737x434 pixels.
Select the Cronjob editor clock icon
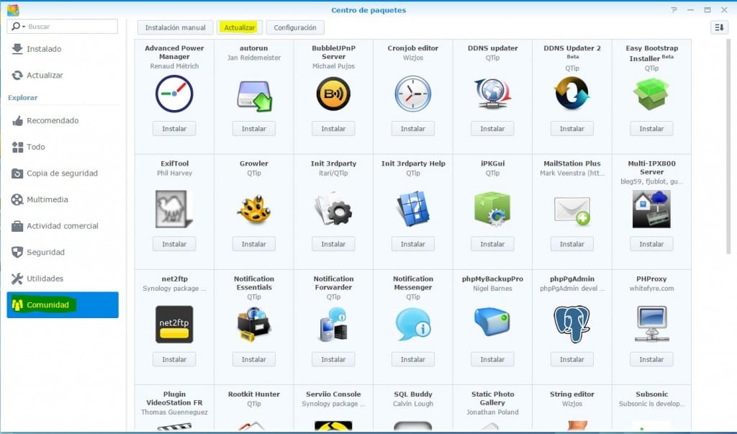coord(412,94)
